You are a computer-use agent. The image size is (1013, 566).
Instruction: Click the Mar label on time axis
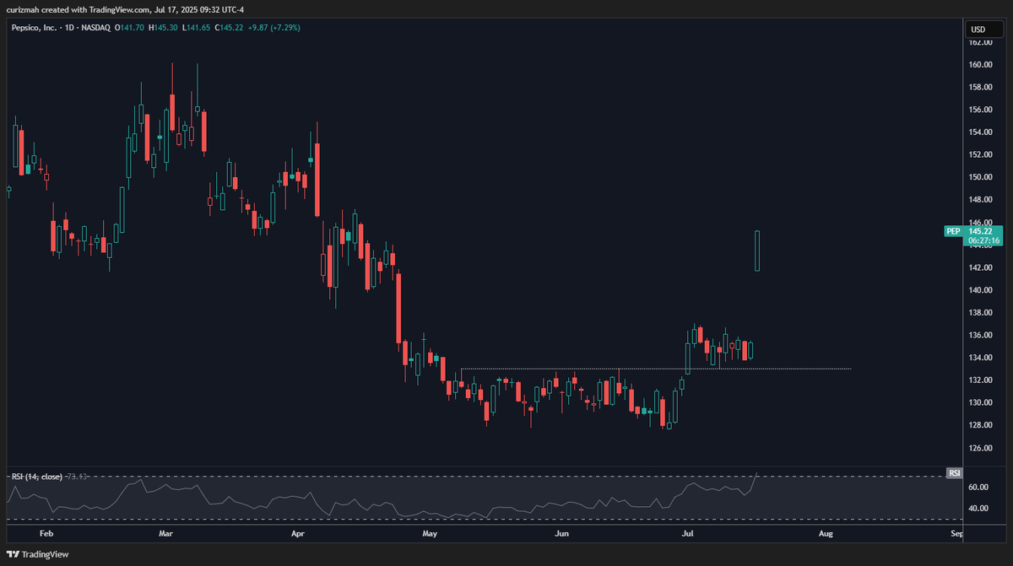click(166, 534)
